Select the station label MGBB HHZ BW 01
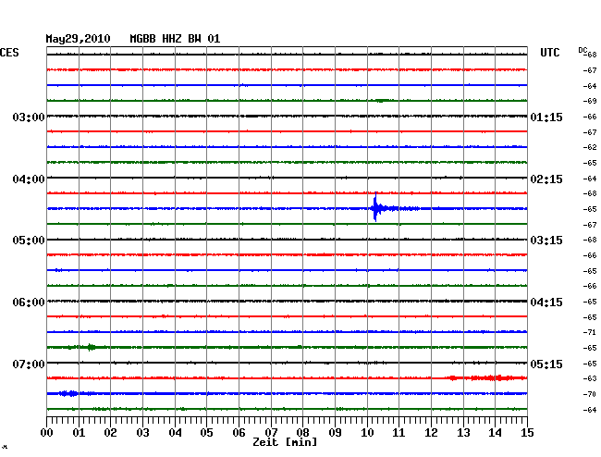 tap(175, 39)
